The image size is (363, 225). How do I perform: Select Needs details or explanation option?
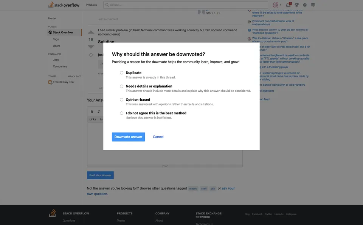click(121, 86)
